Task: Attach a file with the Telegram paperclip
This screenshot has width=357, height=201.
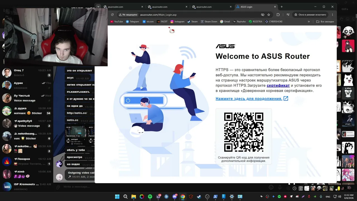Action: (58, 187)
